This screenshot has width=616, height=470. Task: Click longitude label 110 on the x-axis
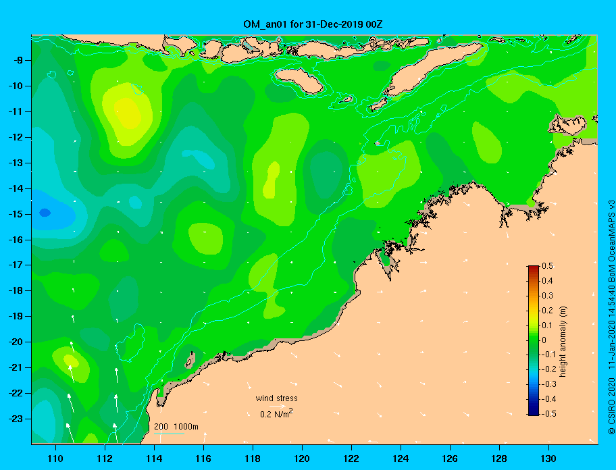pos(55,459)
